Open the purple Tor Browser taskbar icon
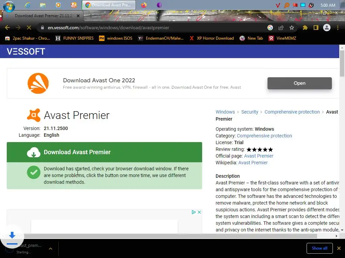The height and width of the screenshot is (258, 345). 159,5
